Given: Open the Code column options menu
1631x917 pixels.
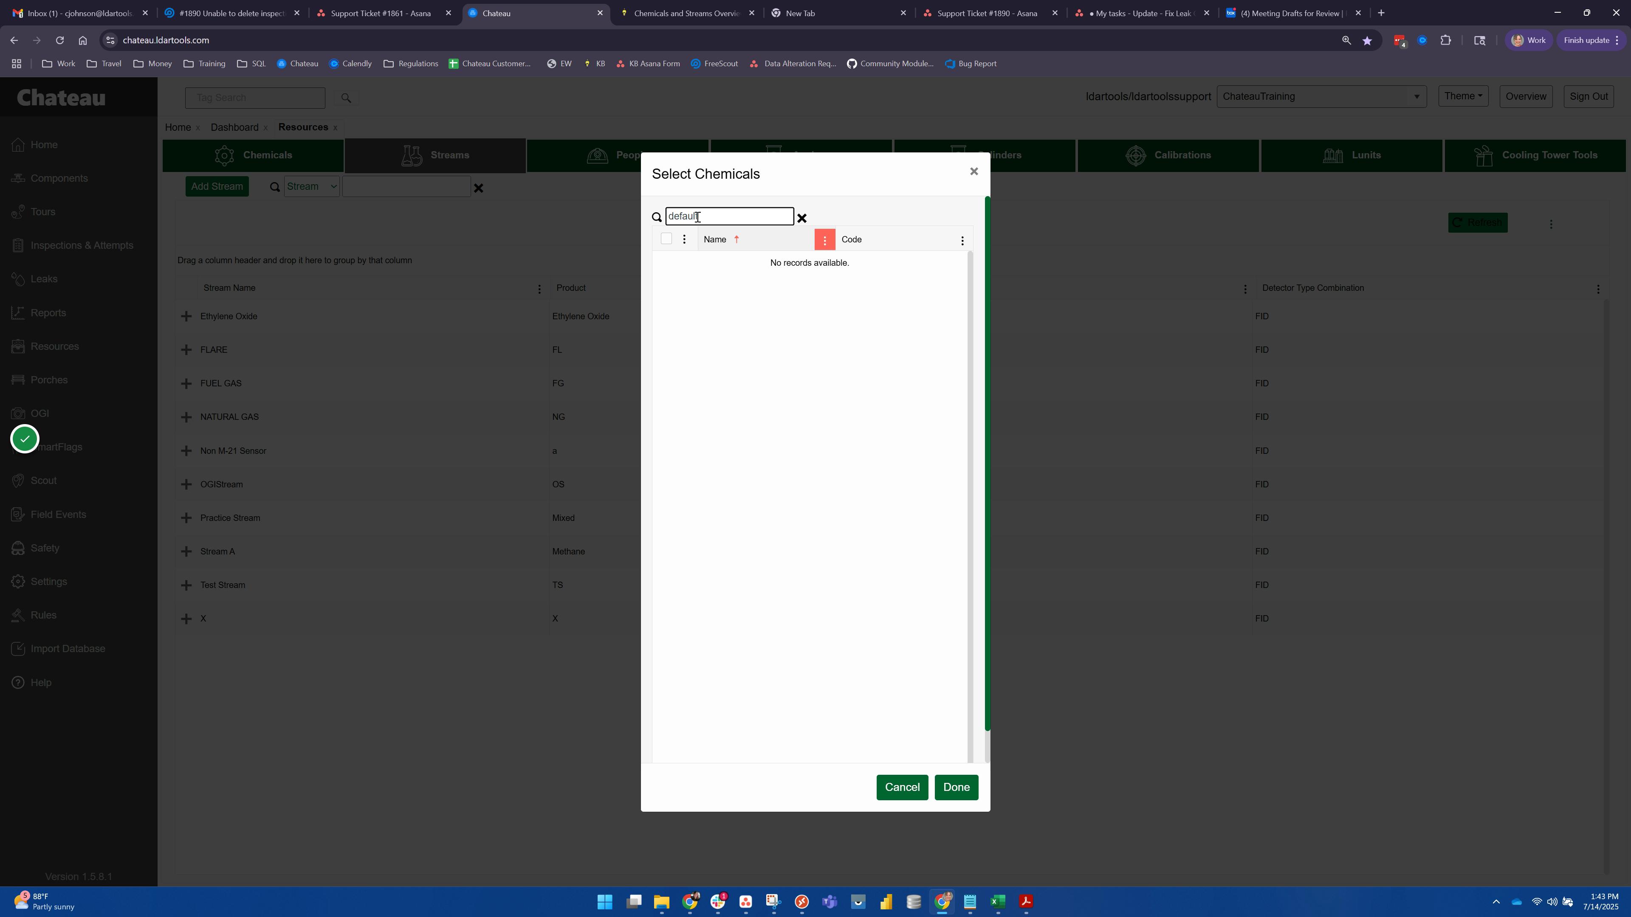Looking at the screenshot, I should coord(962,240).
